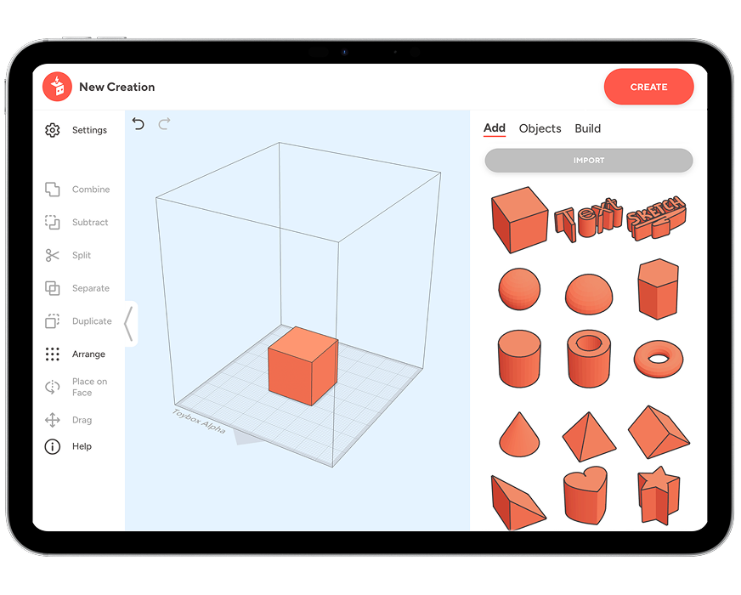Click the Help label

(x=82, y=446)
